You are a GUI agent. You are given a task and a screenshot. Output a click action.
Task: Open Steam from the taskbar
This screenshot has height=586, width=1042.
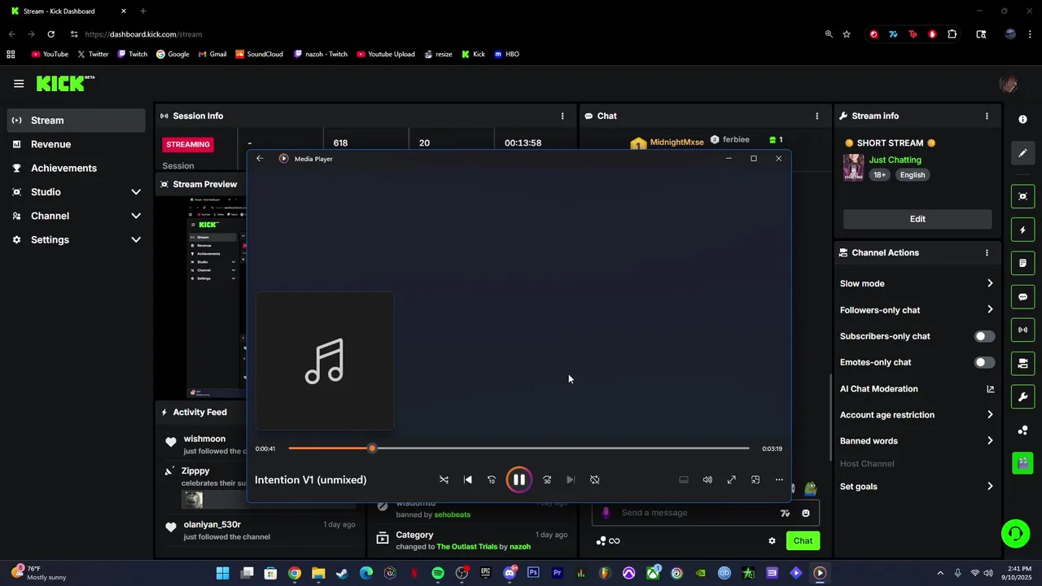coord(342,573)
